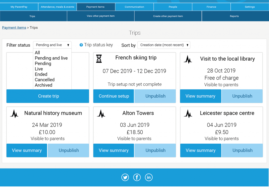Image resolution: width=269 pixels, height=189 pixels.
Task: Select 'Archived' from the filter list
Action: pos(44,85)
